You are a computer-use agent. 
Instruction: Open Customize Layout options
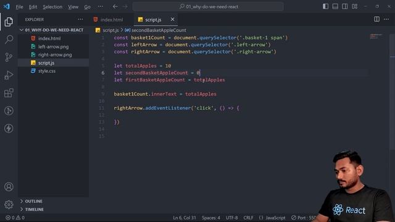[x=355, y=7]
